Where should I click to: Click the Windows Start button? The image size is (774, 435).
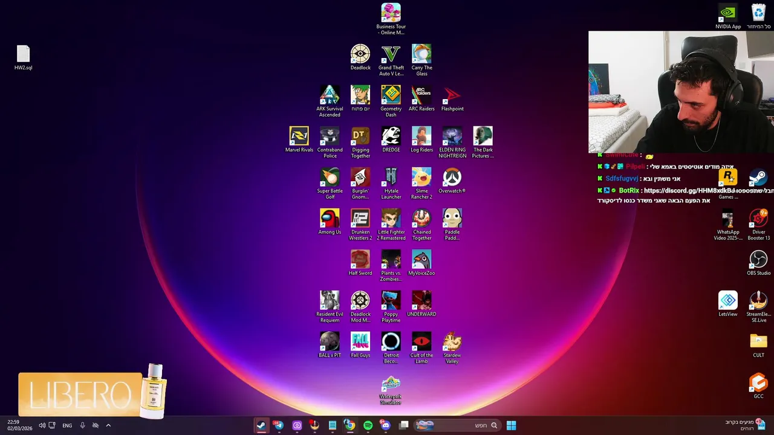click(511, 425)
